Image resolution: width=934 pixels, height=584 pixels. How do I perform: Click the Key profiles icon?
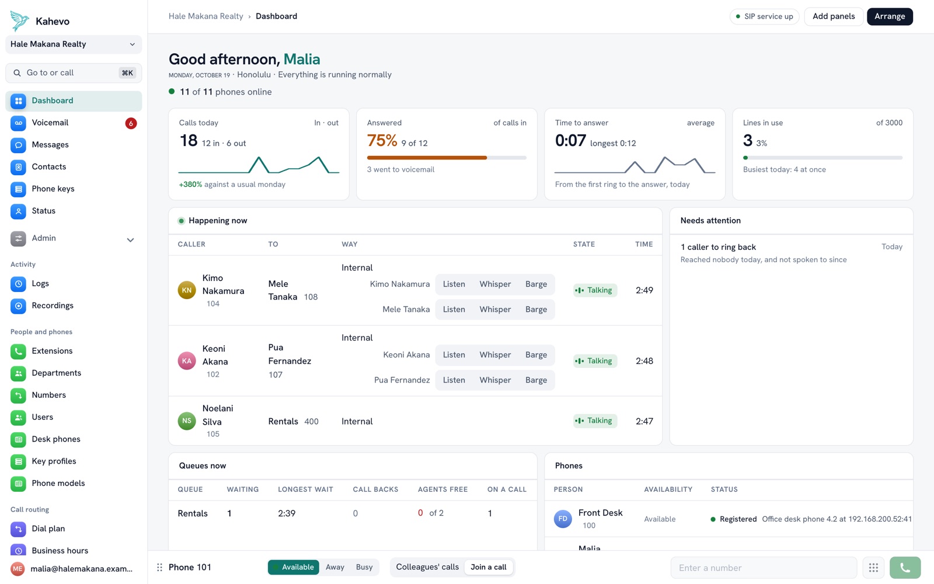pyautogui.click(x=18, y=461)
